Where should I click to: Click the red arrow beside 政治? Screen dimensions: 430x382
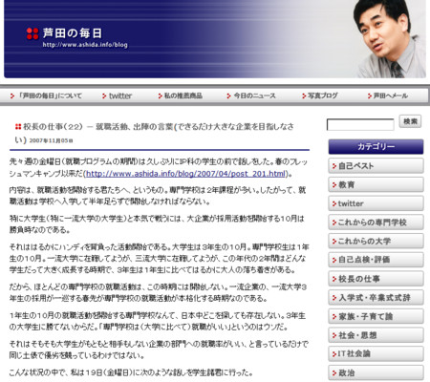(x=334, y=373)
